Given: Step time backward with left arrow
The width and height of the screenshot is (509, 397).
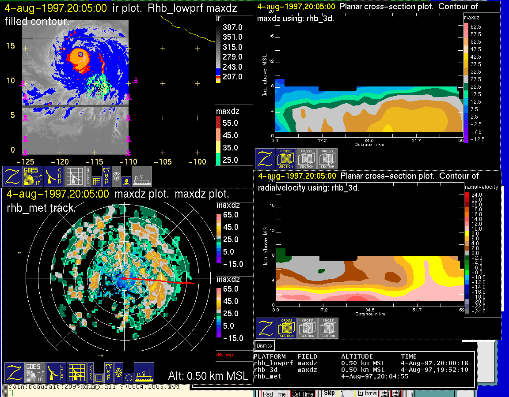Looking at the screenshot, I should pos(384,393).
